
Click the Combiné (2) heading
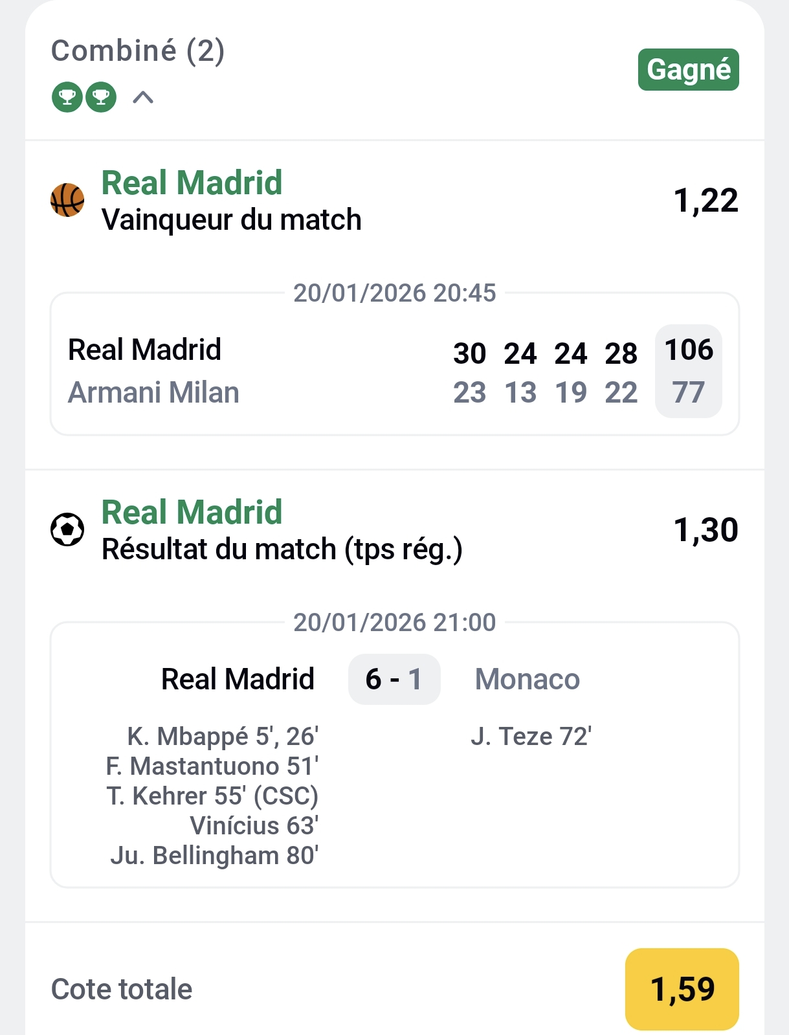[x=138, y=51]
